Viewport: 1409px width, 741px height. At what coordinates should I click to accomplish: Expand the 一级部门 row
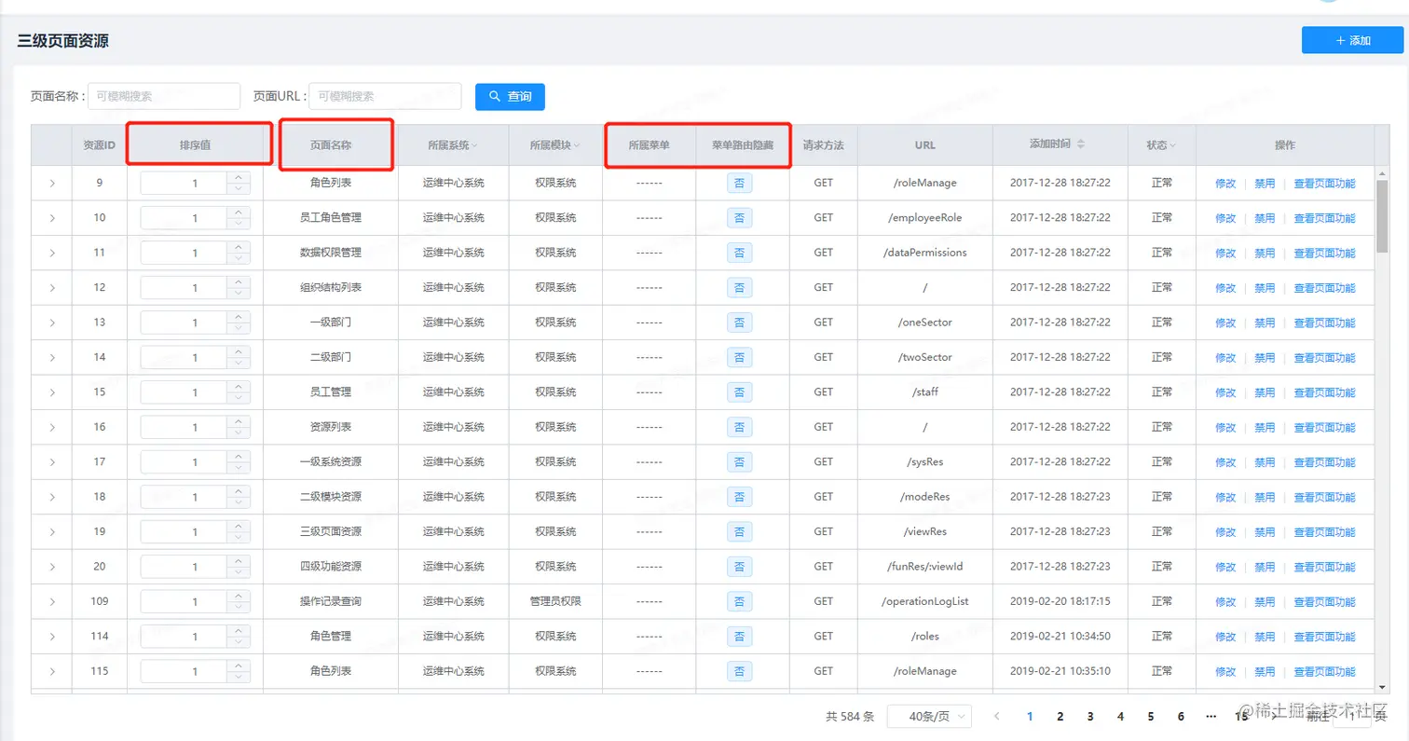[x=52, y=322]
